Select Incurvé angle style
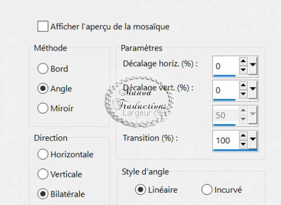 pos(207,189)
